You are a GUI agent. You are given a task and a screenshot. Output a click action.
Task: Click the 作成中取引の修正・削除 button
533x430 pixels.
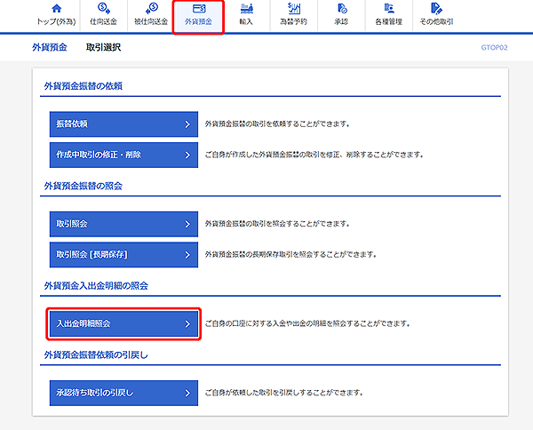click(x=123, y=155)
